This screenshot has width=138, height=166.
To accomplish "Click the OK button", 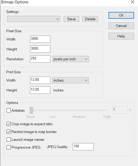I will pos(121,15).
